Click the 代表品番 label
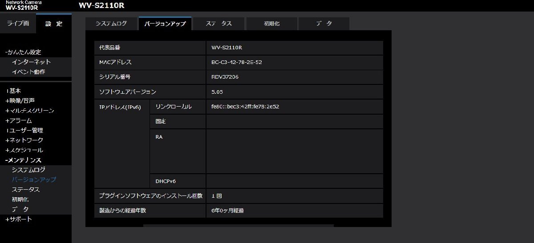The height and width of the screenshot is (243, 534). (x=110, y=48)
